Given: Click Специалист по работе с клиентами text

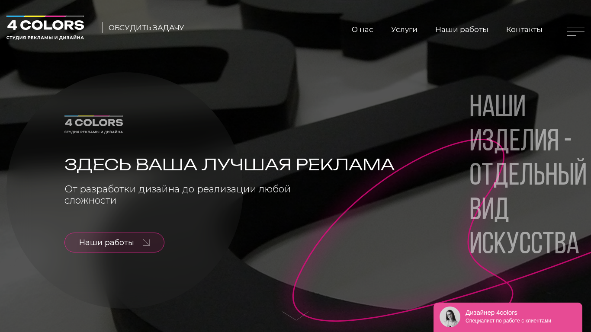Looking at the screenshot, I should point(508,321).
